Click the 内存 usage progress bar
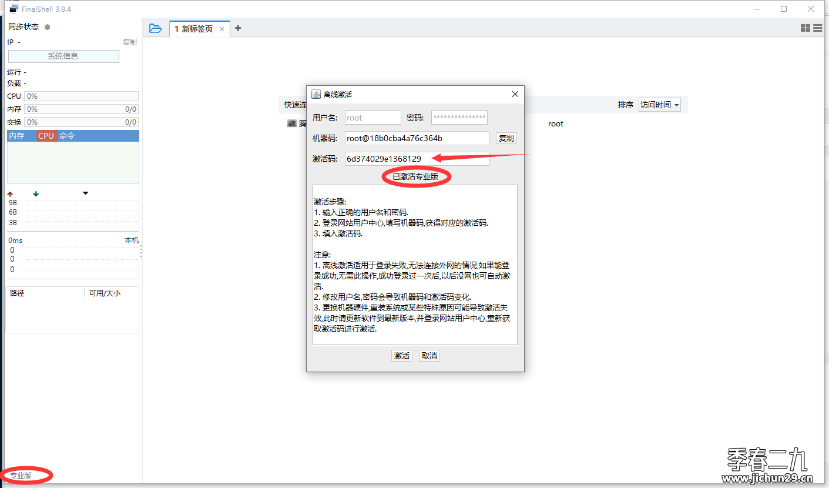 point(82,109)
